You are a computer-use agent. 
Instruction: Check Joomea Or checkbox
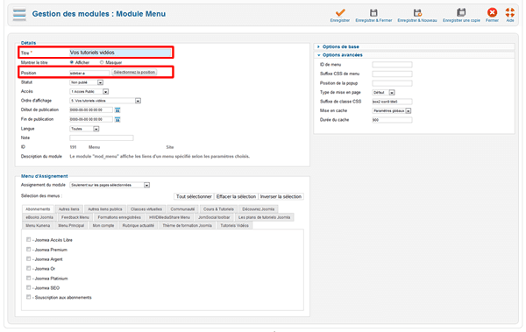pyautogui.click(x=29, y=268)
